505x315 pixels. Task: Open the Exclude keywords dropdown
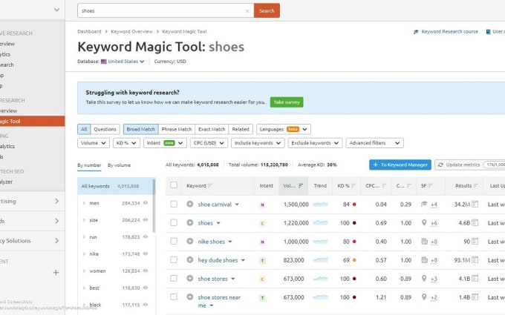[x=315, y=143]
